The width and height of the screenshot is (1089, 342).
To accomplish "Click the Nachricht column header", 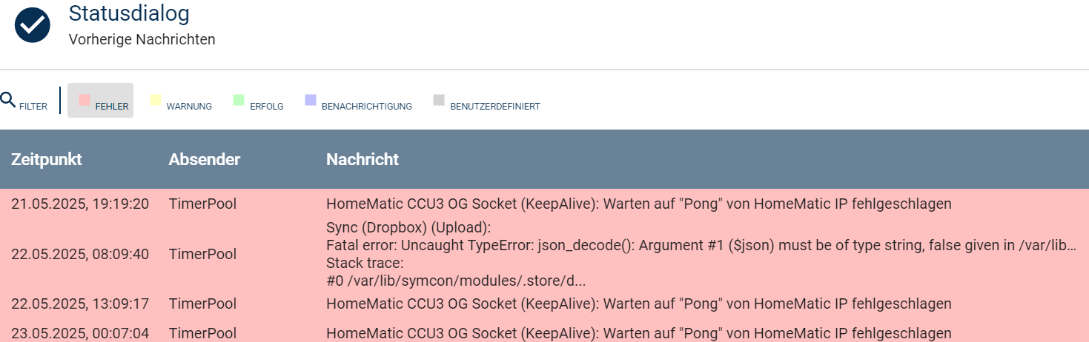I will tap(363, 159).
